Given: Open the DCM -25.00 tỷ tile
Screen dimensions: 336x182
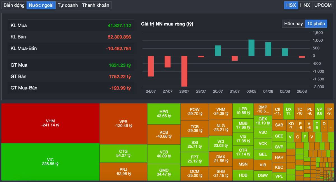Looking at the screenshot, I should click(x=195, y=173).
